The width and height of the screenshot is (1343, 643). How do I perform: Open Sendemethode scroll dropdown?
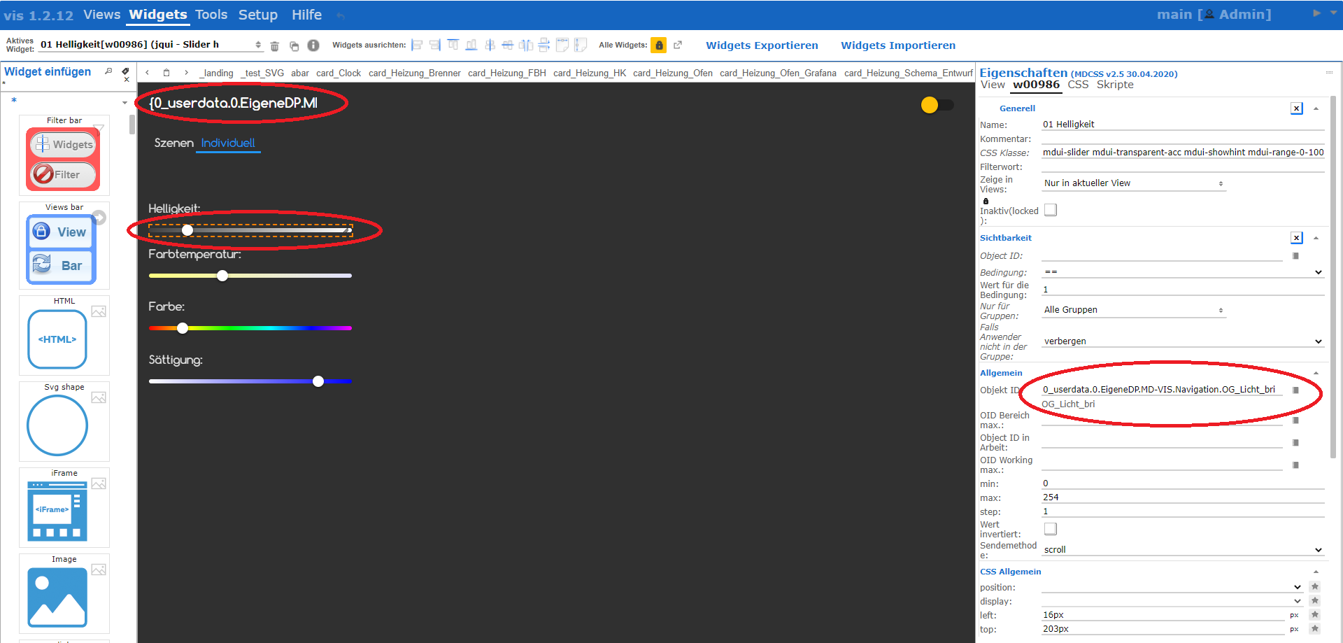pyautogui.click(x=1183, y=550)
